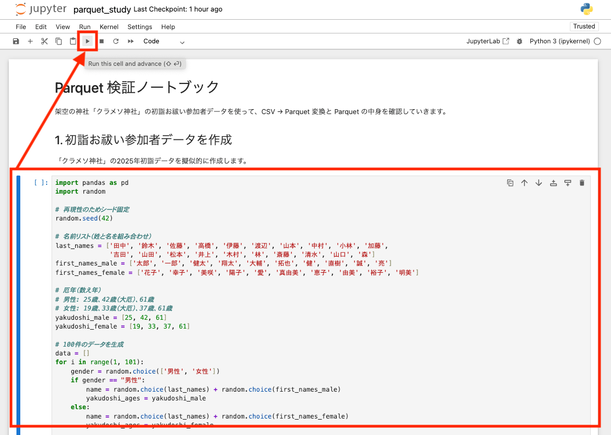Open the Settings menu
This screenshot has width=611, height=435.
point(140,26)
